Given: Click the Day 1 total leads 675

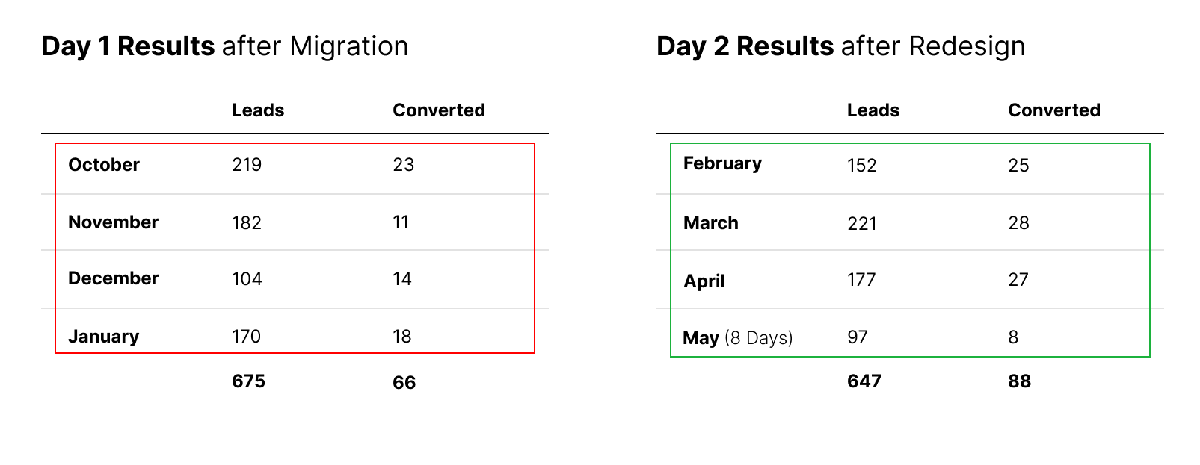Looking at the screenshot, I should click(x=248, y=381).
